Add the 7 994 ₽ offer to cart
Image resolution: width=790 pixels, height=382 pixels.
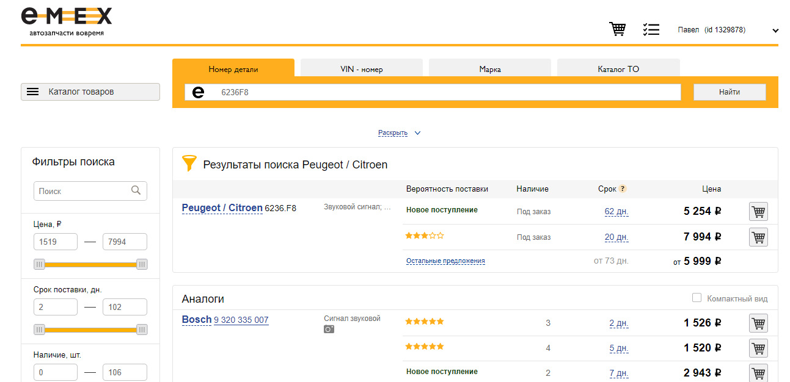point(758,237)
